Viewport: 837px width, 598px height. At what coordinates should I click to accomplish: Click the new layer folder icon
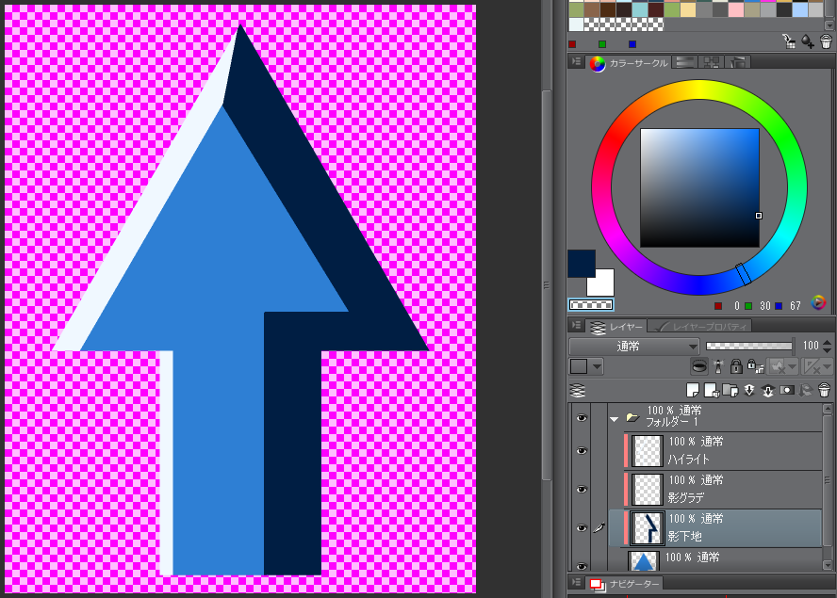point(730,391)
